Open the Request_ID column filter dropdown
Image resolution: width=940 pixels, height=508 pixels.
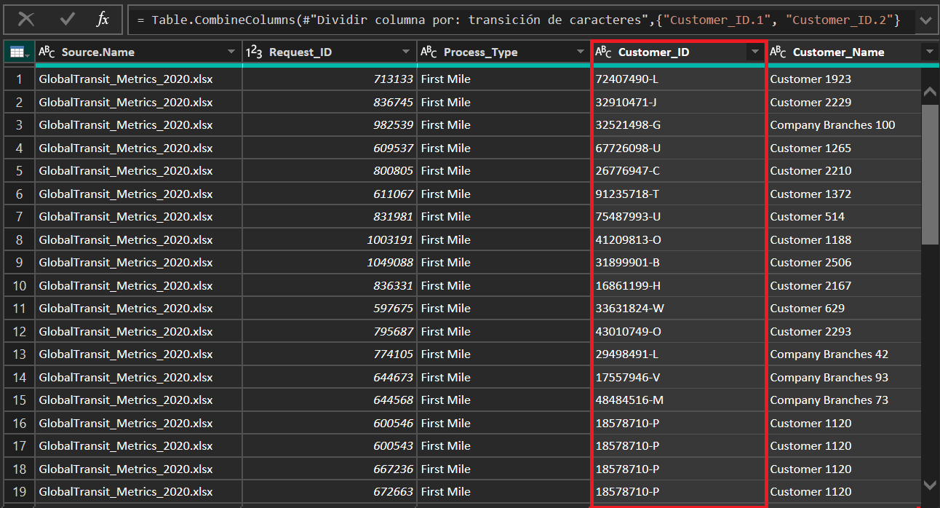(x=406, y=52)
